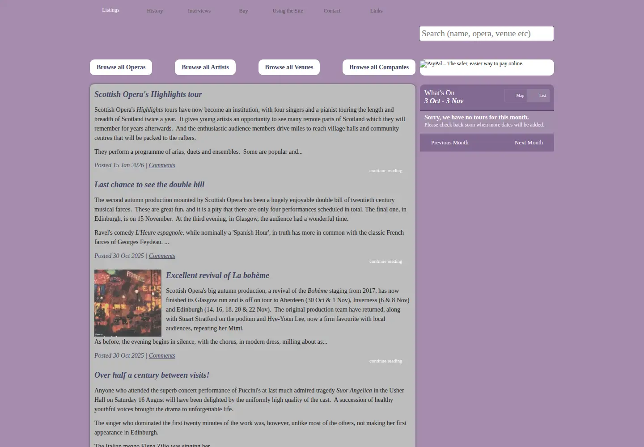Click Browse all Operas button
The width and height of the screenshot is (644, 447).
121,67
